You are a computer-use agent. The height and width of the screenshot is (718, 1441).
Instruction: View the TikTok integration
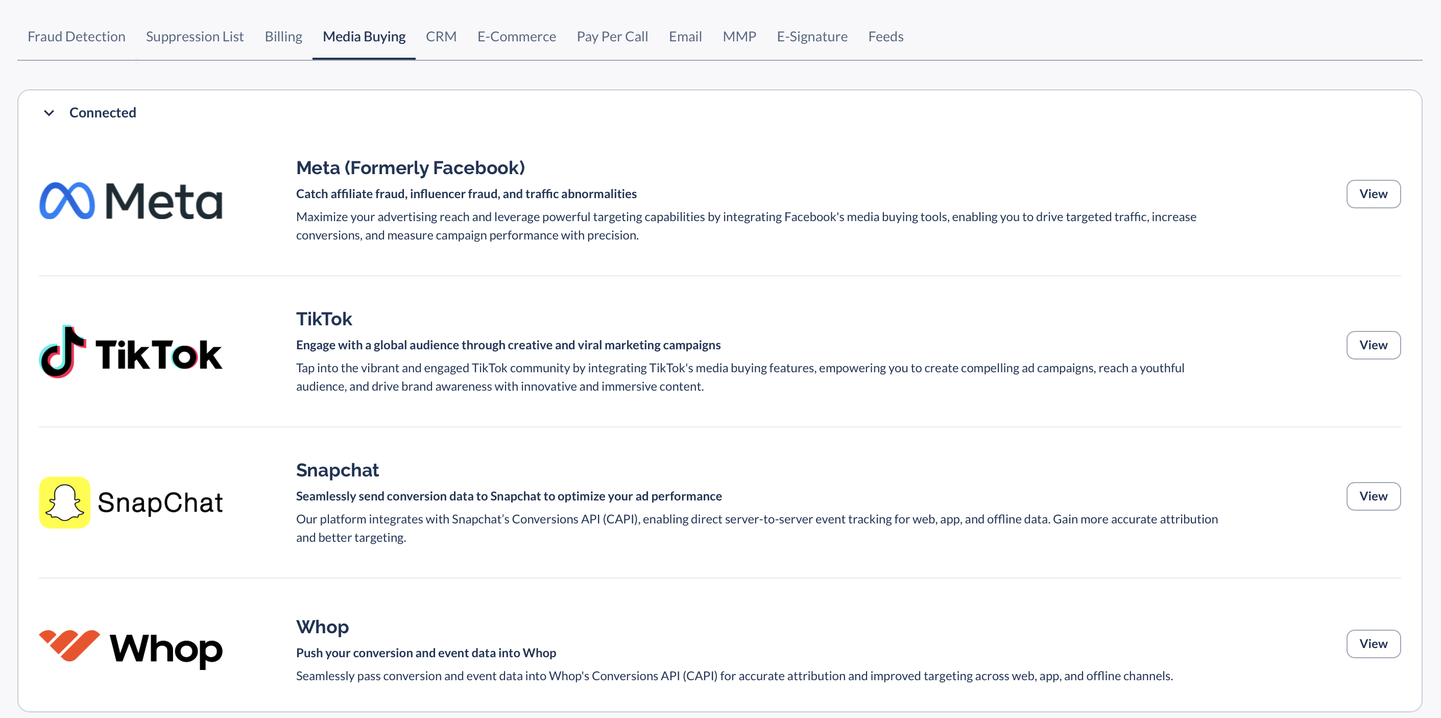1373,345
